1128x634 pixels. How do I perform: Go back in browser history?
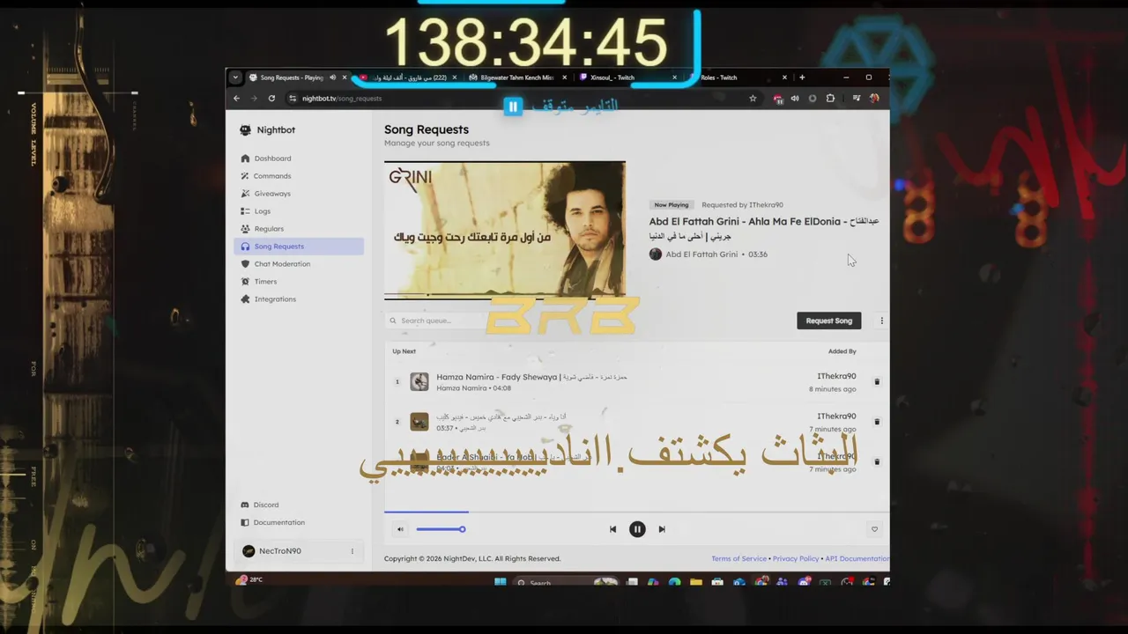point(236,99)
